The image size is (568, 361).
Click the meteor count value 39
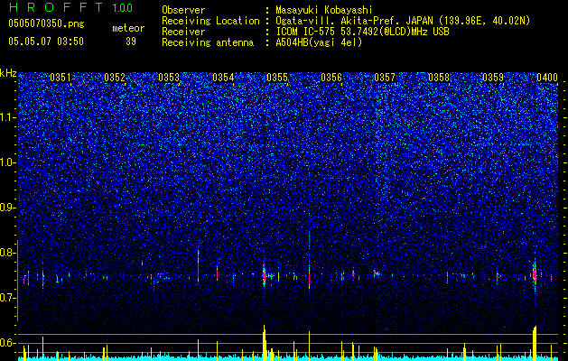click(131, 42)
